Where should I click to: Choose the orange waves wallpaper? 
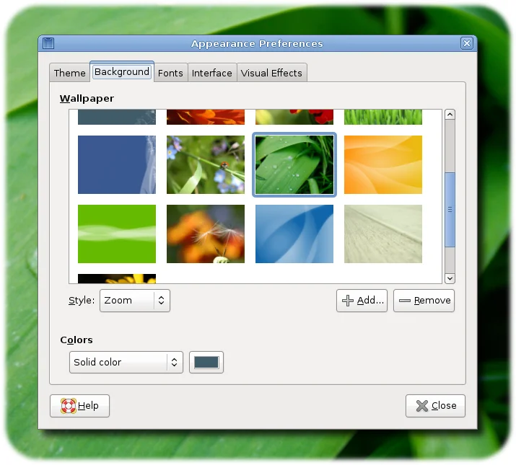pos(383,165)
